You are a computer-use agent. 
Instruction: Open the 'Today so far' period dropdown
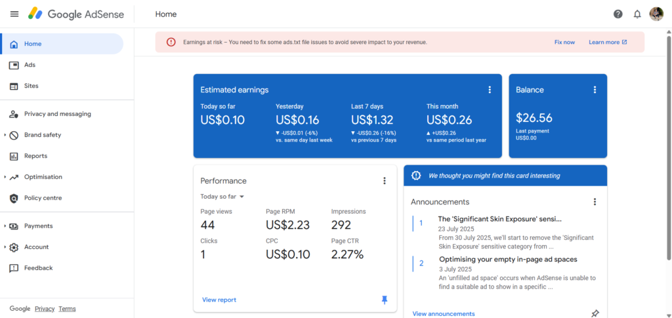click(x=222, y=197)
